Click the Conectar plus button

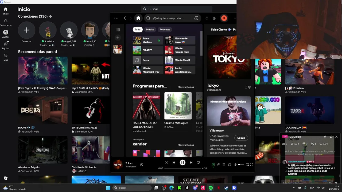click(x=27, y=30)
